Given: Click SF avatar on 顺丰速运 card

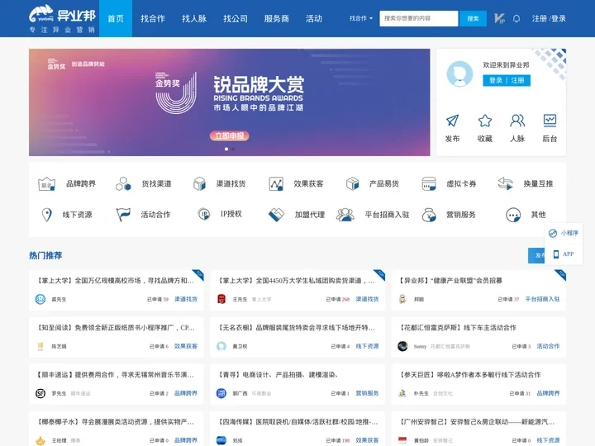Looking at the screenshot, I should (40, 393).
